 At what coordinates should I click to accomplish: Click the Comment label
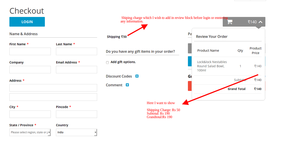pyautogui.click(x=114, y=85)
